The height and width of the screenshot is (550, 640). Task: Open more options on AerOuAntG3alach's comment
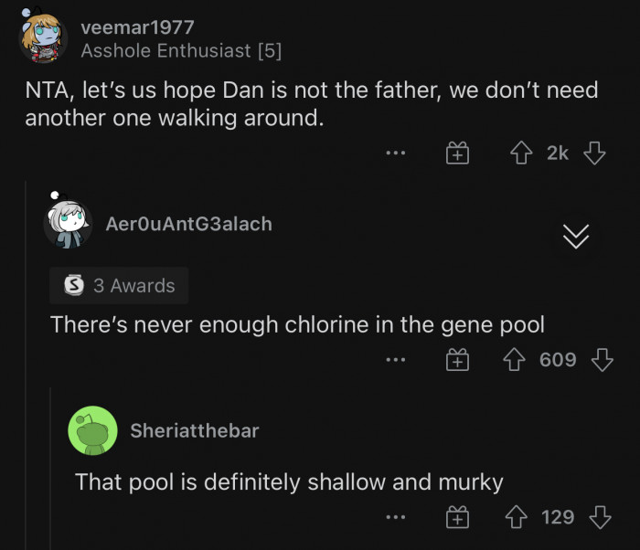(395, 360)
